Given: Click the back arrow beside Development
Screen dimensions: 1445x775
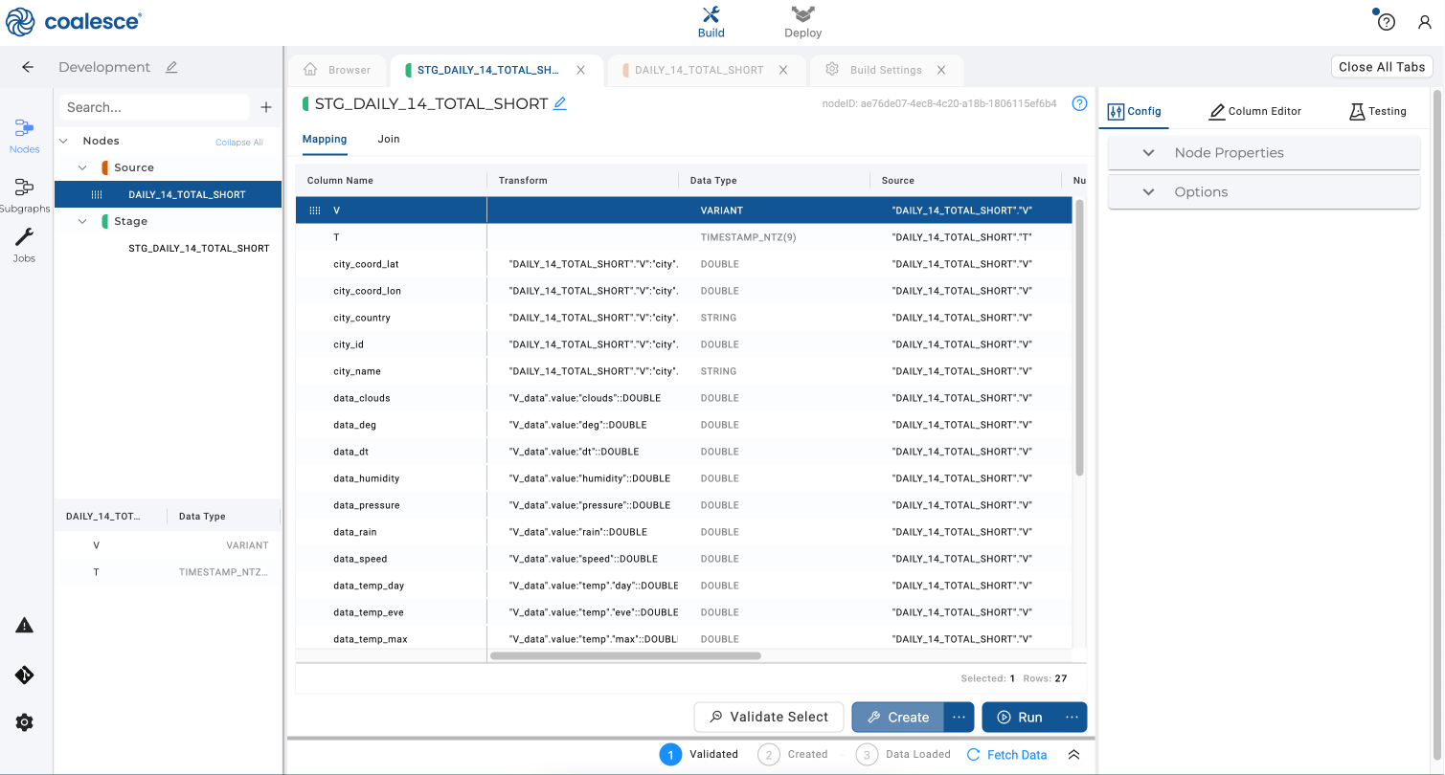Looking at the screenshot, I should [28, 67].
